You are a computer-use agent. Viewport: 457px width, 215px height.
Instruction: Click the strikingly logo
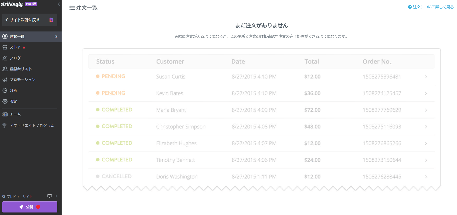coord(12,4)
